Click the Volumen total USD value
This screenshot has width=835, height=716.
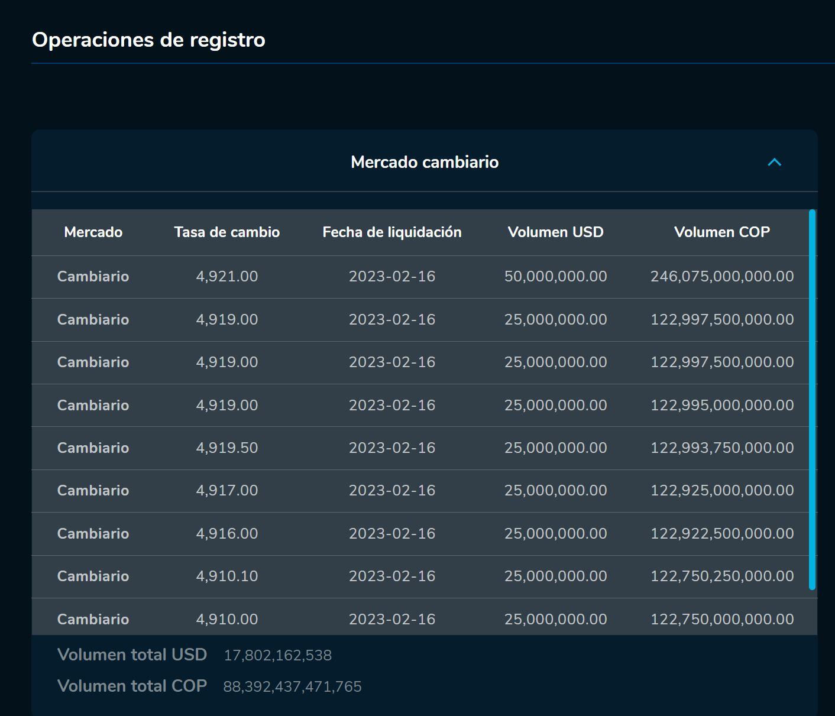click(x=277, y=656)
